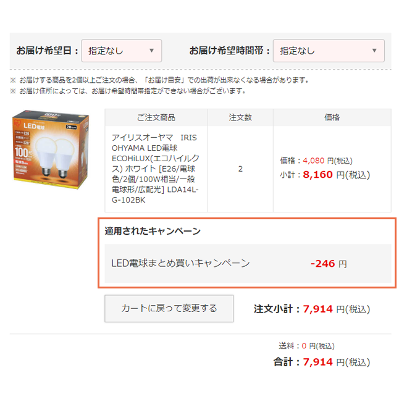Click the LED電球まとめ買いキャンペーン campaign row
This screenshot has height=399, width=399.
click(248, 263)
